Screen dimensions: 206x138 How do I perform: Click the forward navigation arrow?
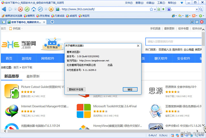click(10, 9)
